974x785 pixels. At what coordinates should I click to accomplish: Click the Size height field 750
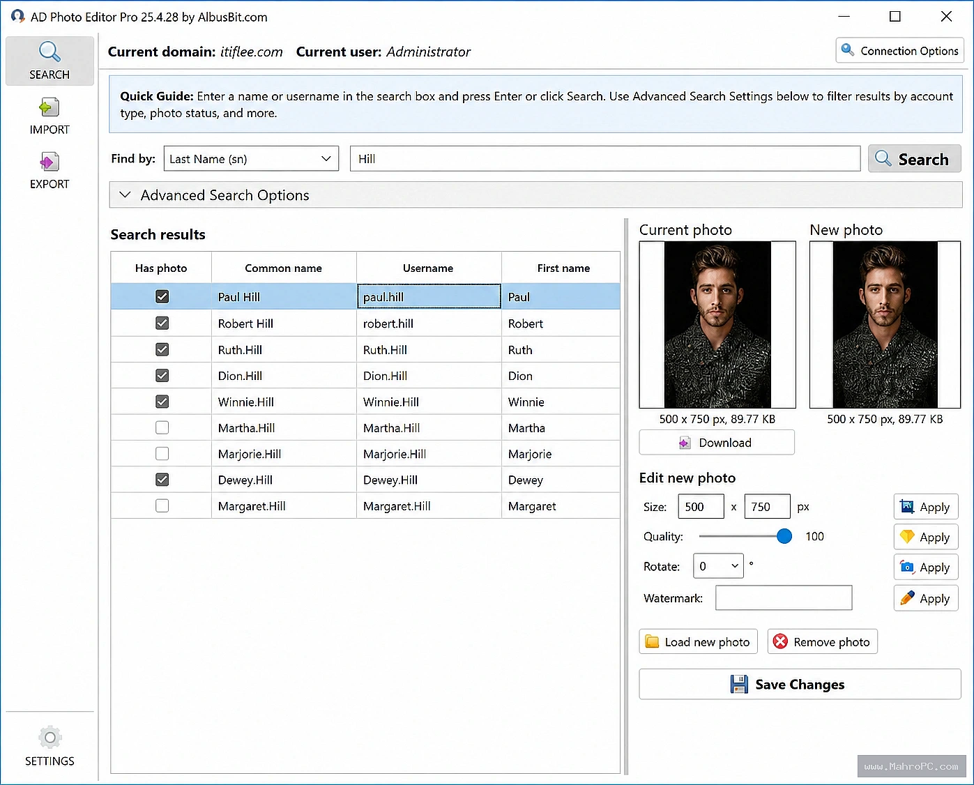tap(768, 507)
